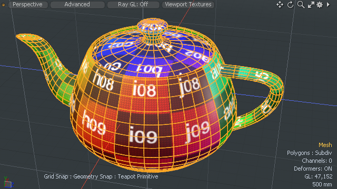Image resolution: width=337 pixels, height=189 pixels.
Task: Click the orange viewport indicator dot
Action: [3, 5]
